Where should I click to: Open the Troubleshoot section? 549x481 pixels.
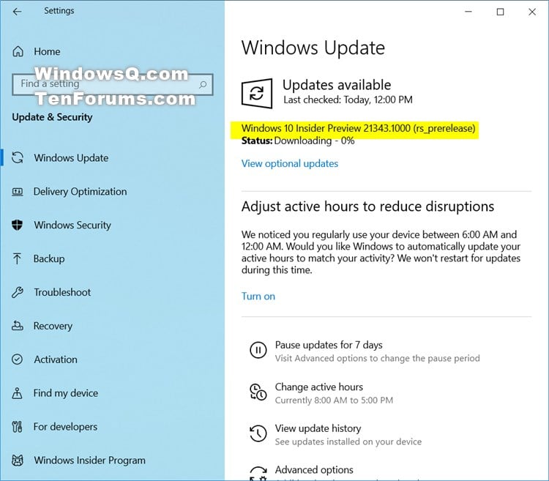click(x=62, y=292)
